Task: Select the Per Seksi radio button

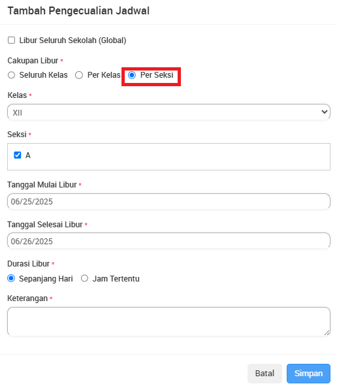Action: click(132, 75)
